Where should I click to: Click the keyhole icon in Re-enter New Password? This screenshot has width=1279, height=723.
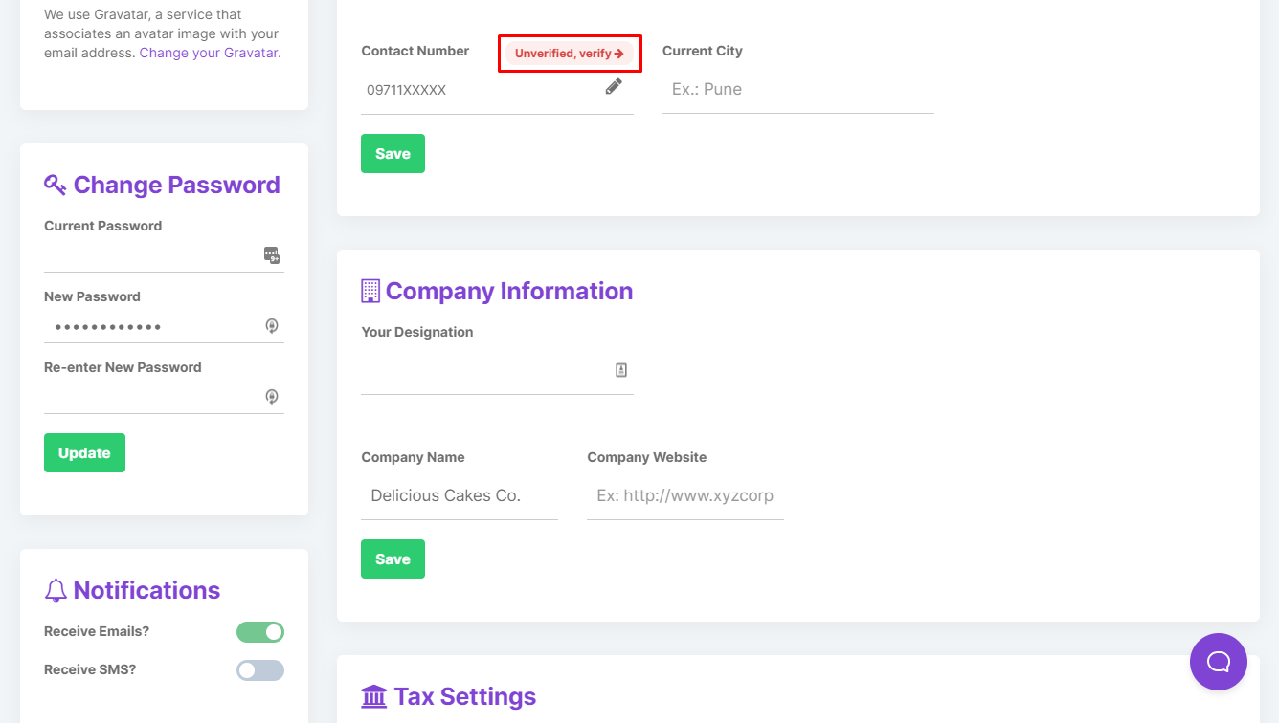point(272,397)
